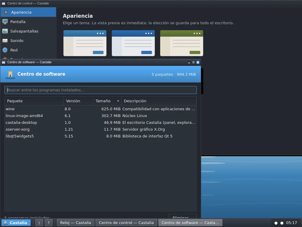Click the 05:17 clock in the tray
The width and height of the screenshot is (302, 227).
pos(291,223)
